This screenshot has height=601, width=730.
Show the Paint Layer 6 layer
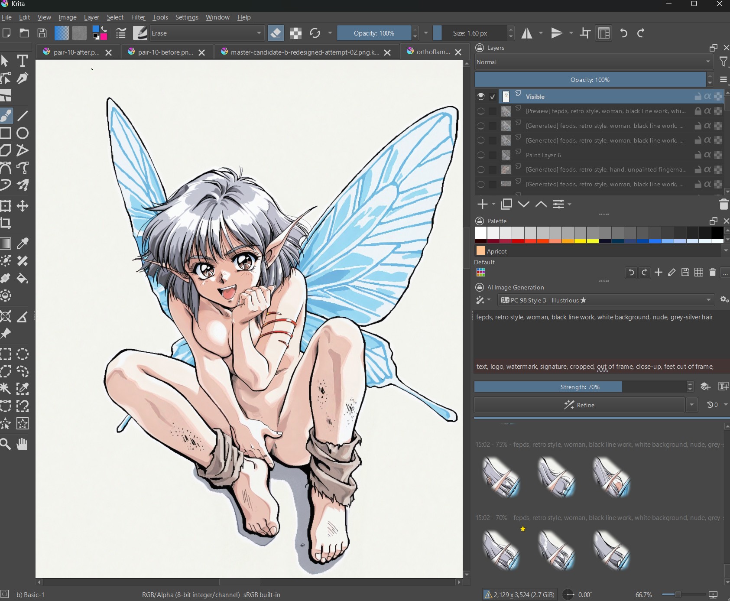pos(480,155)
